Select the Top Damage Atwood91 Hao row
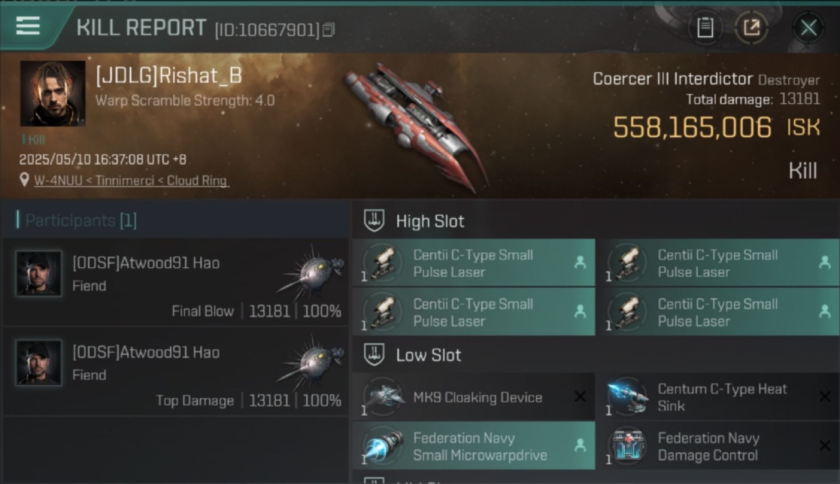The height and width of the screenshot is (484, 840). (x=176, y=372)
